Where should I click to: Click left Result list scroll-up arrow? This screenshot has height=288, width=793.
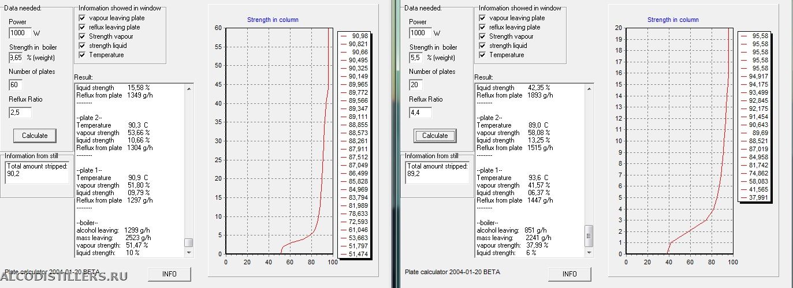(x=188, y=88)
